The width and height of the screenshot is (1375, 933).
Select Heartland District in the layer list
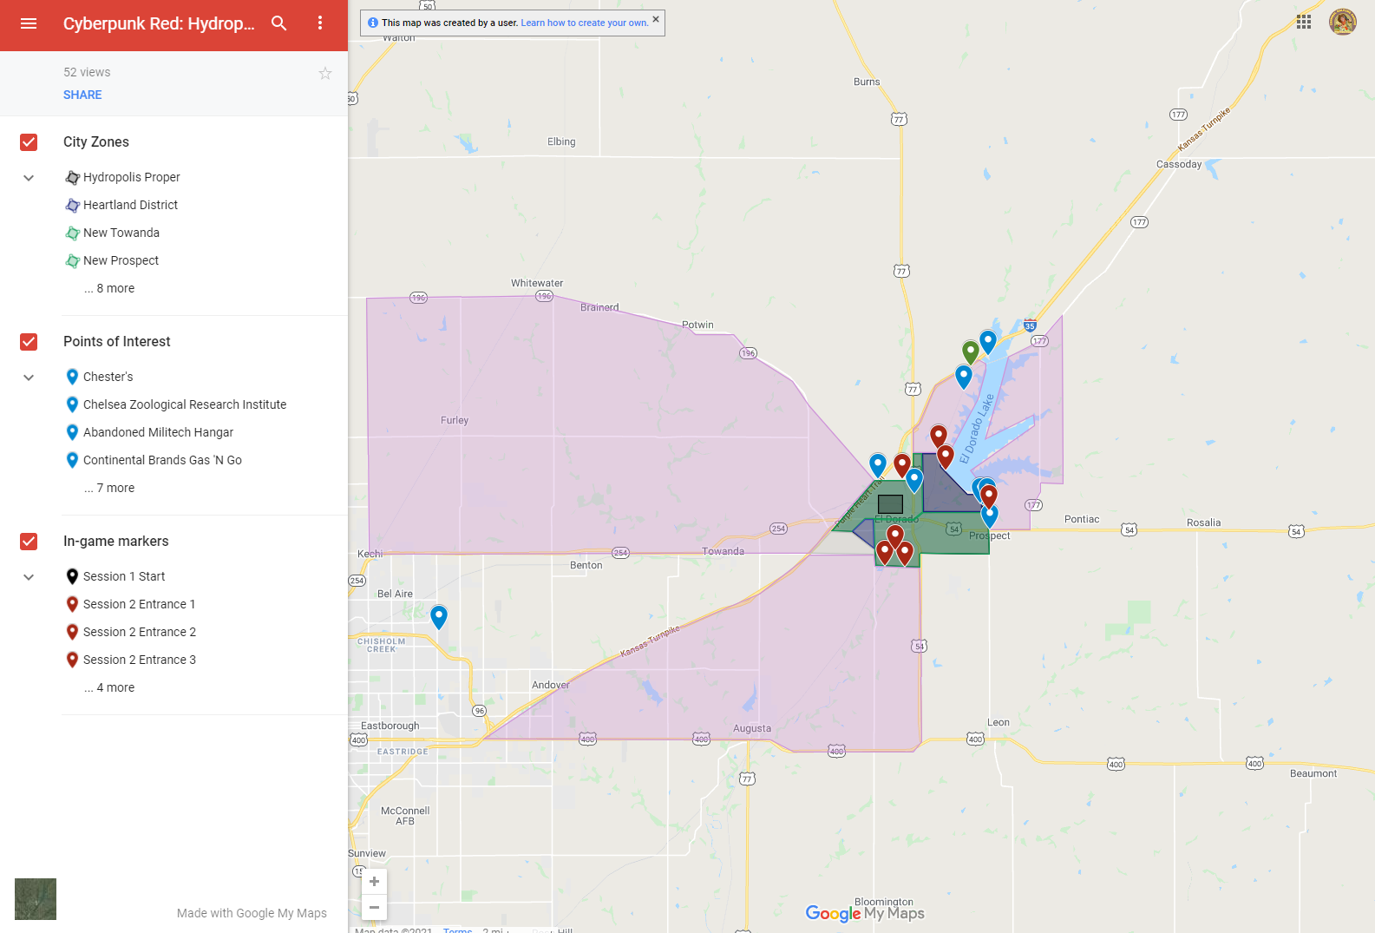click(x=130, y=205)
